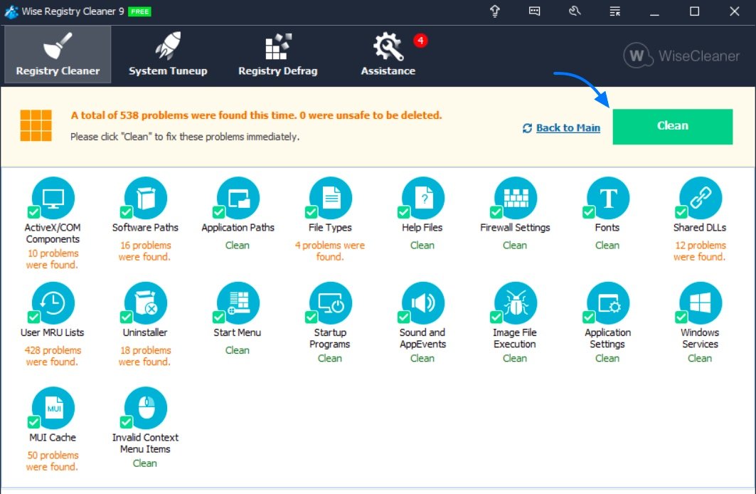Uncheck the Software Paths checkbox
Image resolution: width=756 pixels, height=494 pixels.
click(x=127, y=212)
